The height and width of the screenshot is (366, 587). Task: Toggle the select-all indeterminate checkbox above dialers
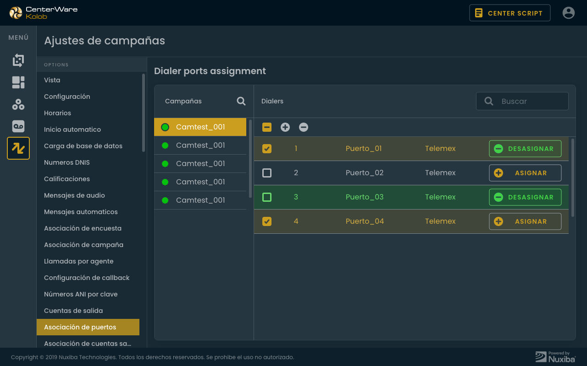(267, 127)
